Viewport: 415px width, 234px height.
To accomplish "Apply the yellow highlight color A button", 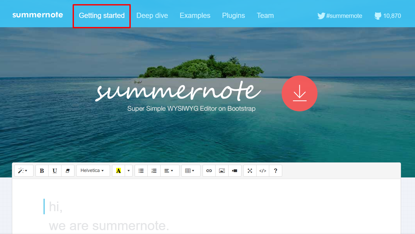I will pyautogui.click(x=119, y=171).
